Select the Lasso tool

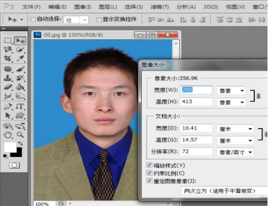pos(8,50)
